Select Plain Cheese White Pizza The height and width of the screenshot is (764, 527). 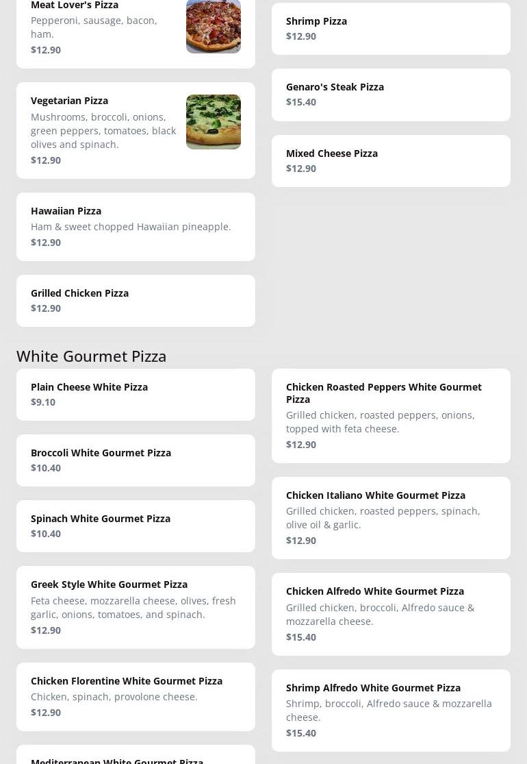pyautogui.click(x=136, y=394)
